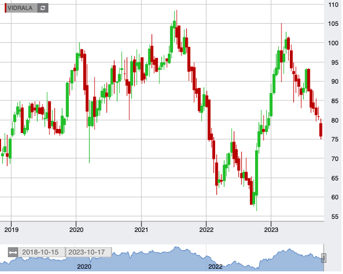Click the 70 price axis label
This screenshot has height=274, width=343.
point(335,159)
